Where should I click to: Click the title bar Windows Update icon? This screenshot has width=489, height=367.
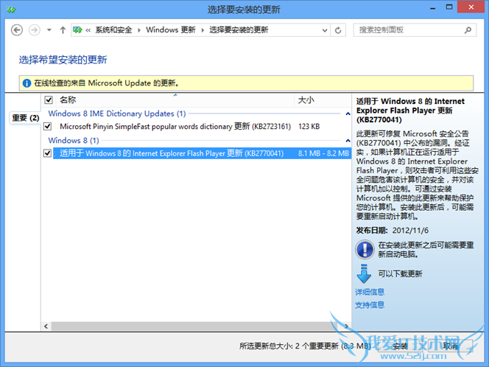pos(11,10)
